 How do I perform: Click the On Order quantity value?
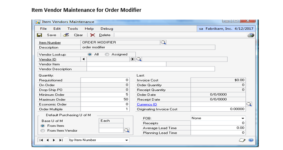[x=127, y=85]
